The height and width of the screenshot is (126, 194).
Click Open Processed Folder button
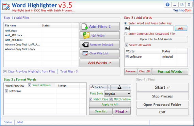click(162, 105)
